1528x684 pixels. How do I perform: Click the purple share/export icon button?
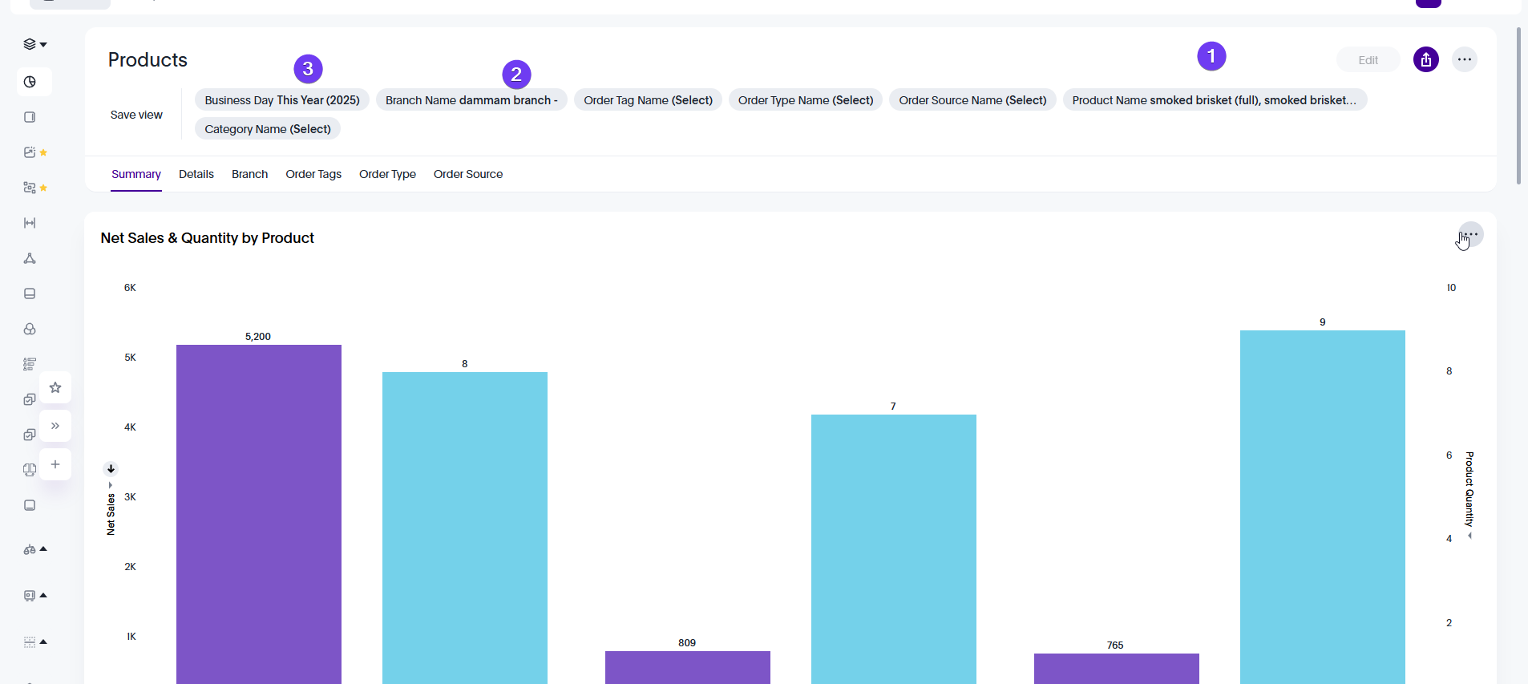1425,59
